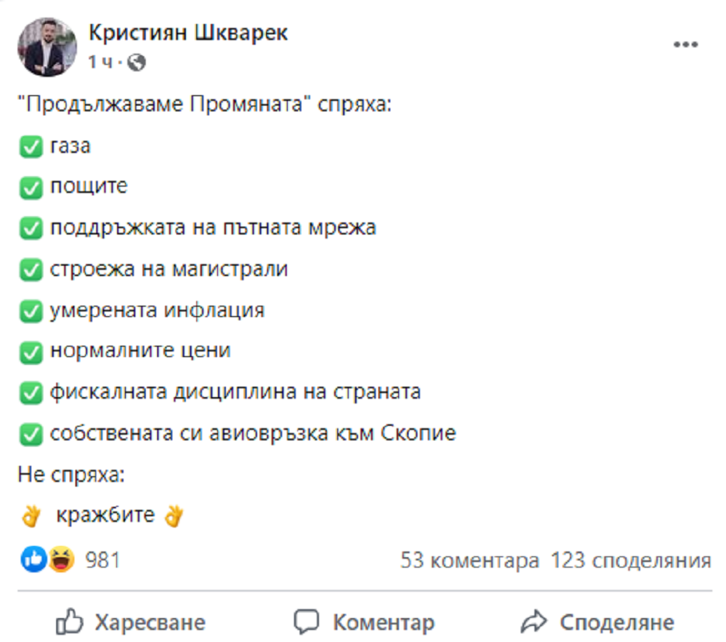
Task: Click the OK hand emoji before 'кражбите'
Action: click(x=30, y=516)
